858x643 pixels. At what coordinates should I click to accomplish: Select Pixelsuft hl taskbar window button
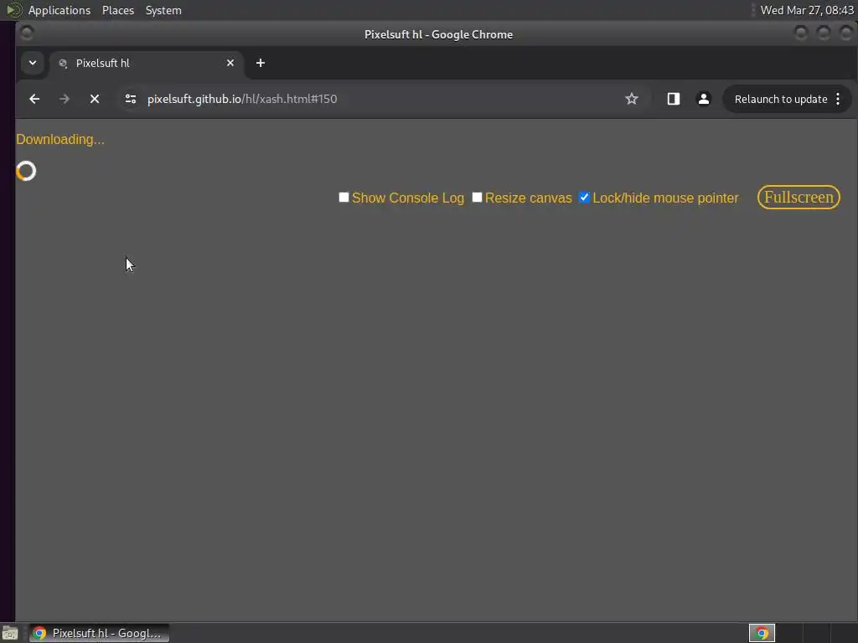click(99, 633)
